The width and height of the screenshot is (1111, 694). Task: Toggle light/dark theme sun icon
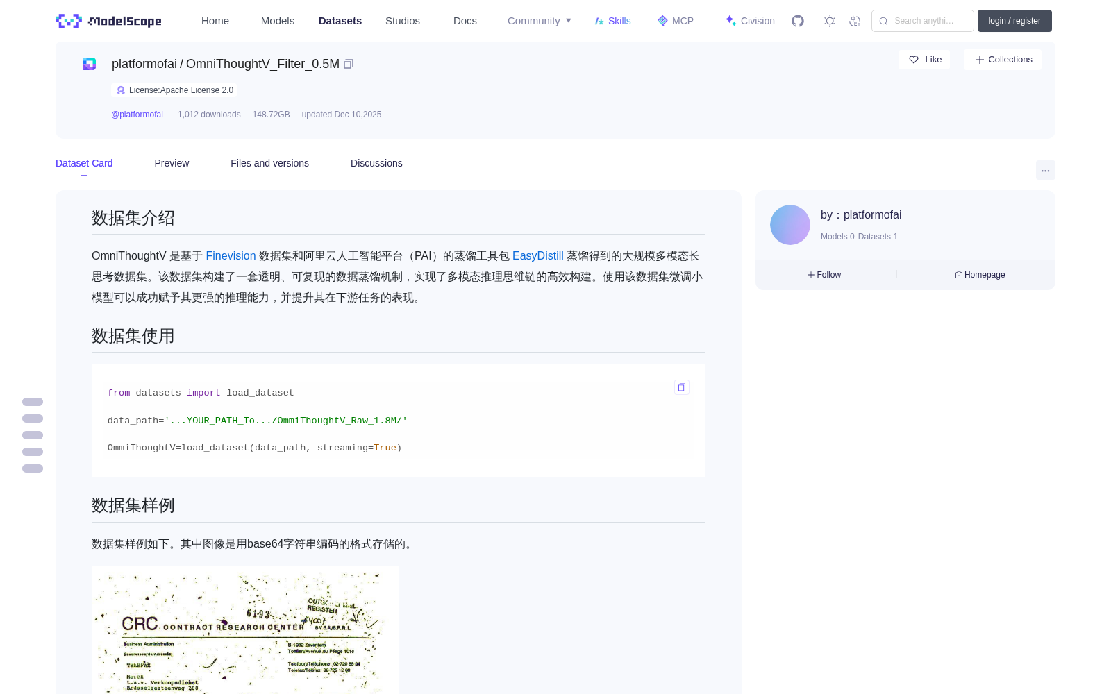830,21
